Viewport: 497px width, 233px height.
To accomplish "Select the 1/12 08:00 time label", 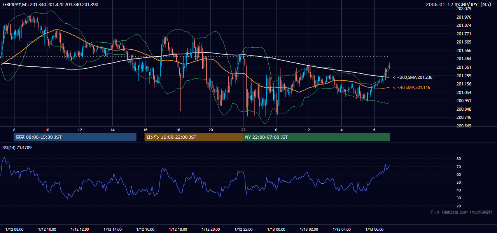I will pos(14,229).
